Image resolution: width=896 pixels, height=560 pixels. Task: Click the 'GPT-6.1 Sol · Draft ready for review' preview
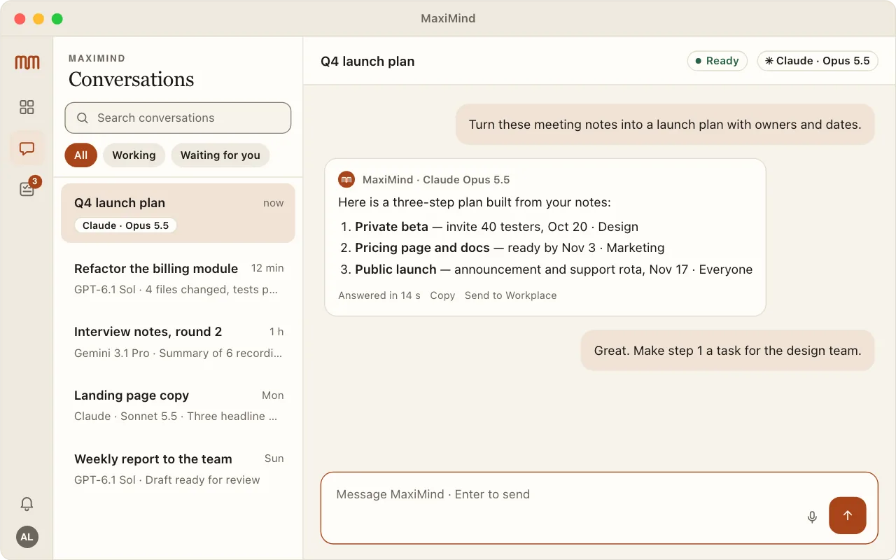click(167, 480)
